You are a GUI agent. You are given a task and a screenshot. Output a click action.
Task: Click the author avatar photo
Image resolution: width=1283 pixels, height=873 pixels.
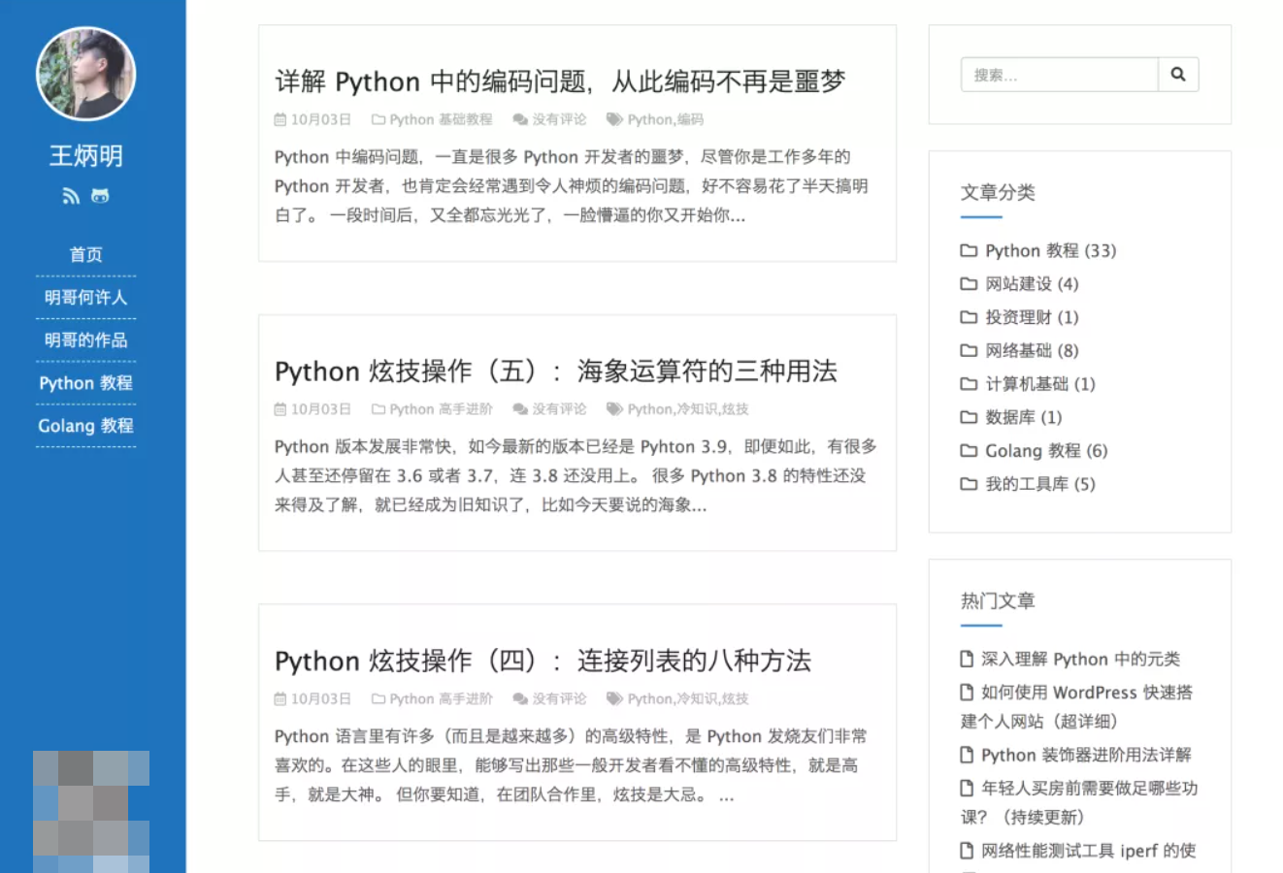pyautogui.click(x=85, y=74)
